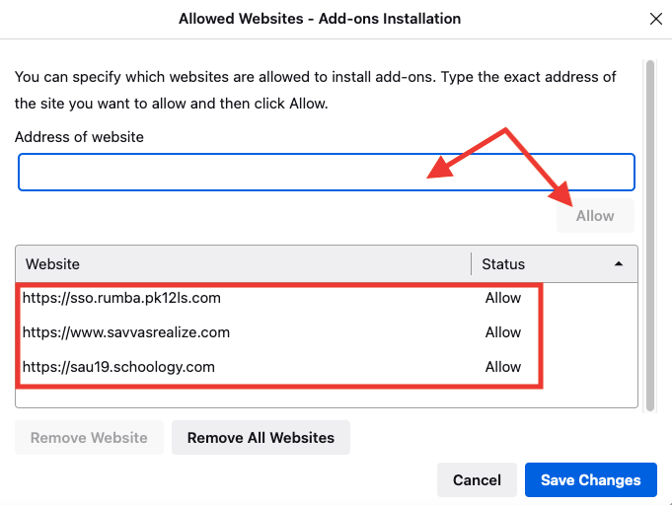Click empty area below website list entries
Screen dimensions: 672x505
pos(327,398)
